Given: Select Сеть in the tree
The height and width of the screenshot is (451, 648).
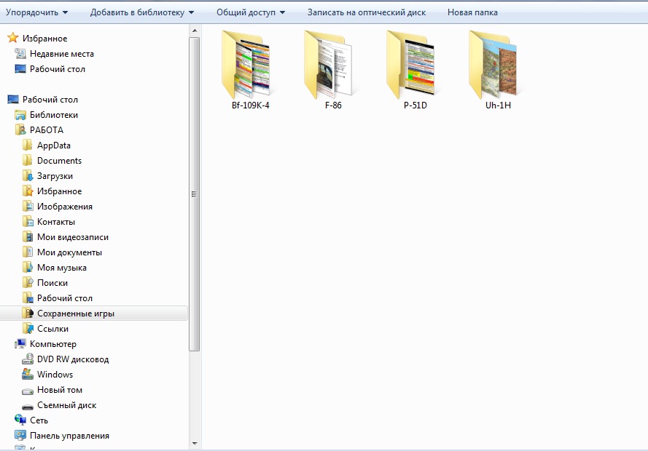Looking at the screenshot, I should click(x=39, y=420).
